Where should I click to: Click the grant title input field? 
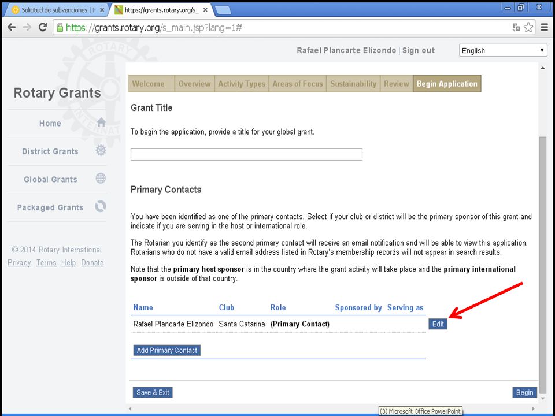[x=246, y=155]
